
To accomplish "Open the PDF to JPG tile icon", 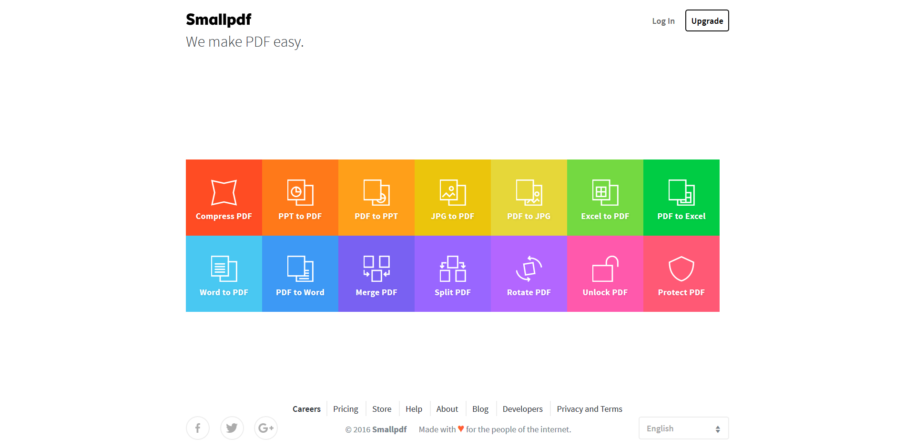I will click(529, 192).
